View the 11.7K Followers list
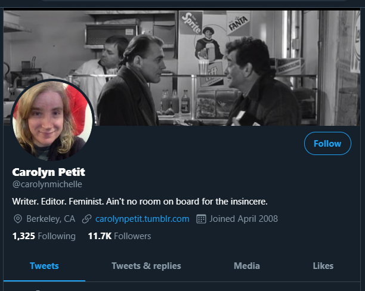Screen dimensions: 365x291 click(x=119, y=236)
